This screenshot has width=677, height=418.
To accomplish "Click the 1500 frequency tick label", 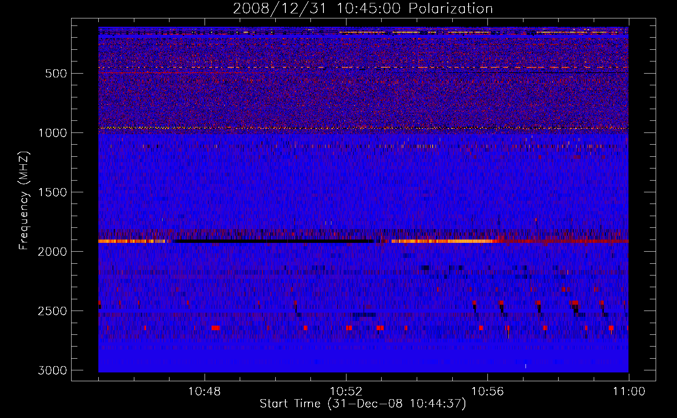I will click(x=52, y=192).
